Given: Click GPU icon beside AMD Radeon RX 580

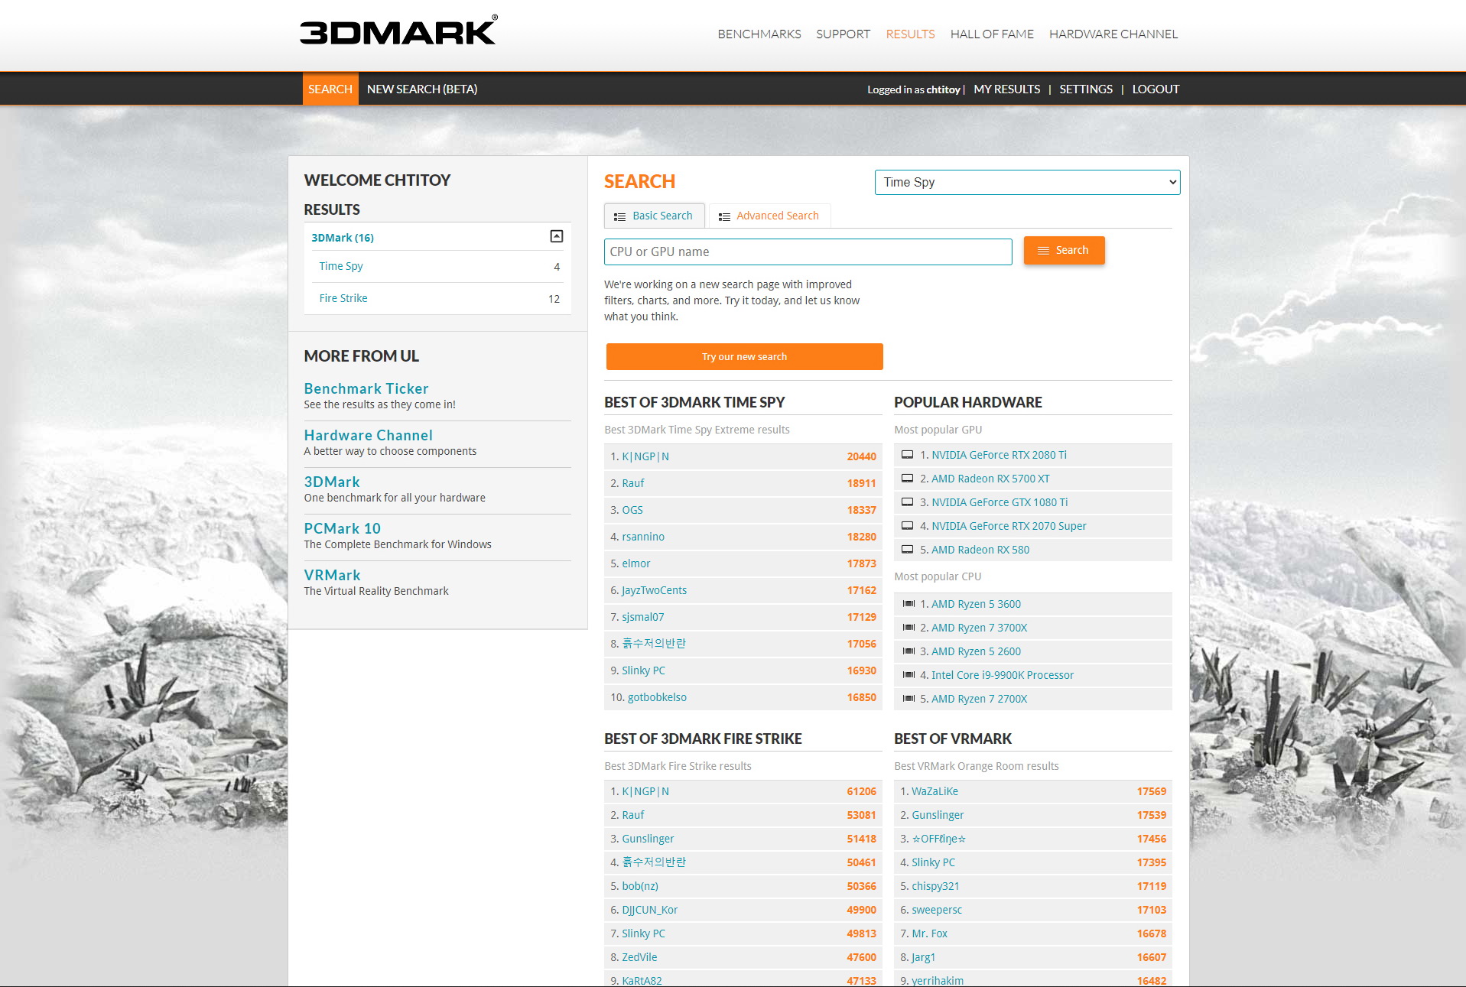Looking at the screenshot, I should click(907, 550).
